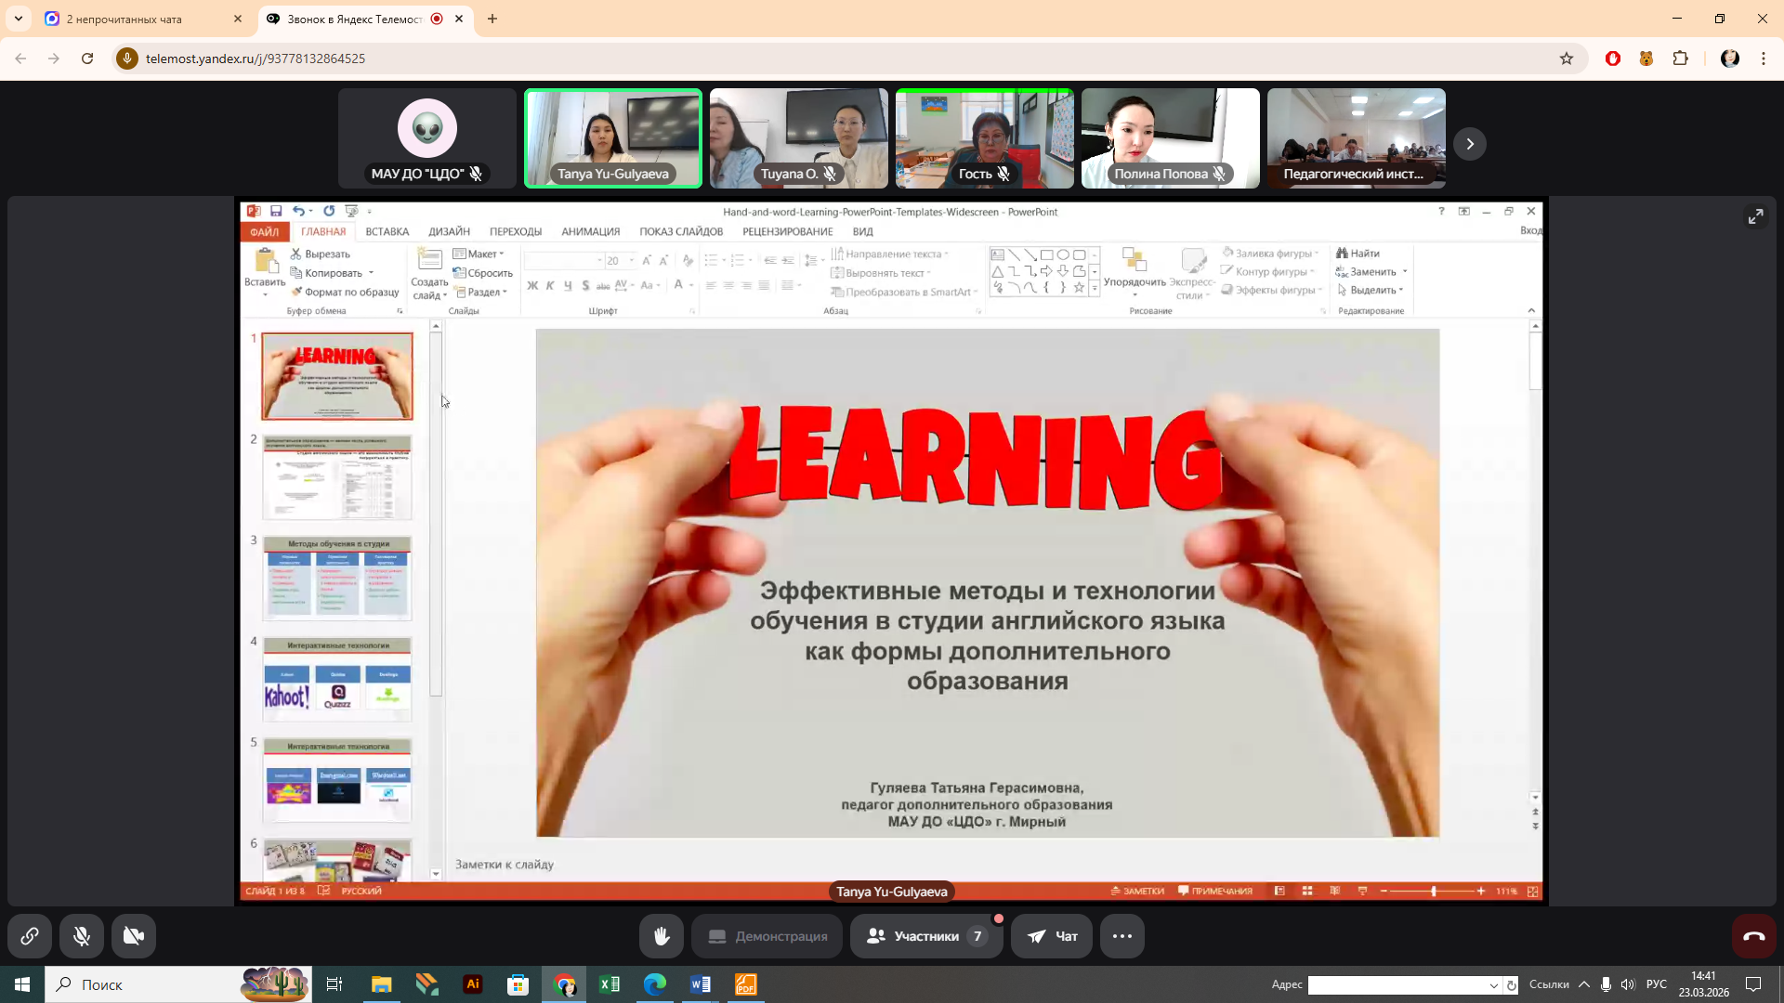Open Excel from the taskbar
The width and height of the screenshot is (1784, 1003).
(x=610, y=984)
